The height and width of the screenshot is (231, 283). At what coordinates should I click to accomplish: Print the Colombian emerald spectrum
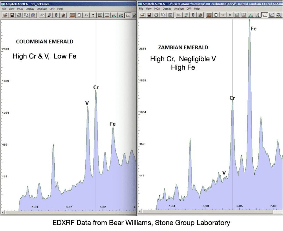(19, 15)
